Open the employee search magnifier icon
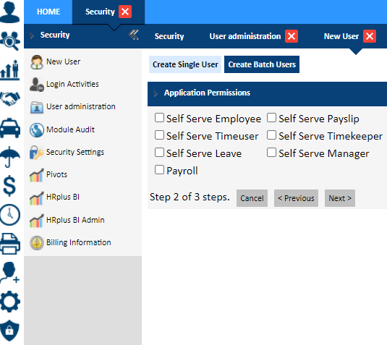387x345 pixels. click(x=10, y=41)
